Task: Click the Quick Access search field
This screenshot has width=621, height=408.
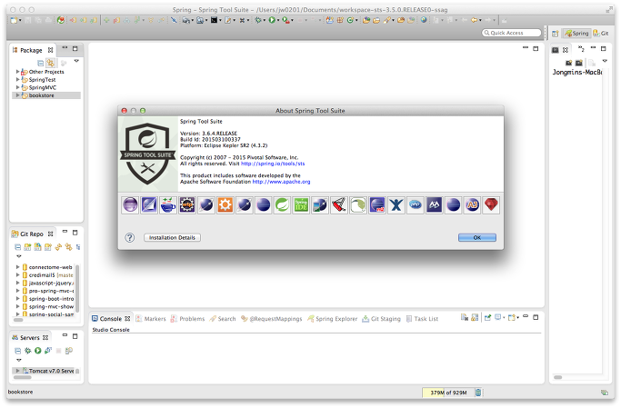Action: pyautogui.click(x=511, y=33)
